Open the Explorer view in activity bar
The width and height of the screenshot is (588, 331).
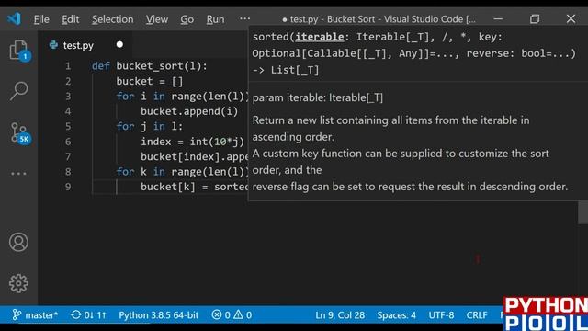click(x=19, y=51)
